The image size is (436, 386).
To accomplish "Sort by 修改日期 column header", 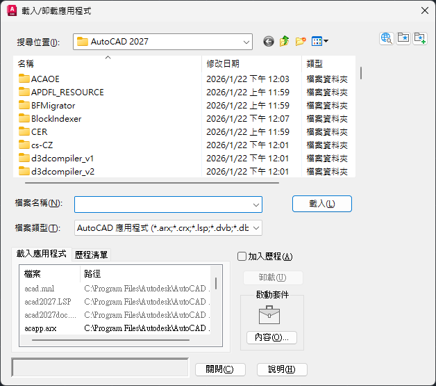I will pos(251,64).
